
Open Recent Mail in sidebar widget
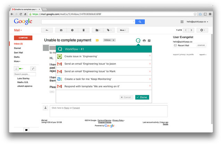click(183, 45)
